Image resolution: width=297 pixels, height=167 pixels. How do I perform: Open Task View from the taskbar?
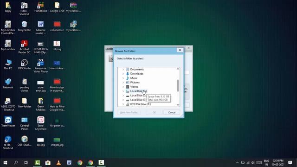coord(26,162)
